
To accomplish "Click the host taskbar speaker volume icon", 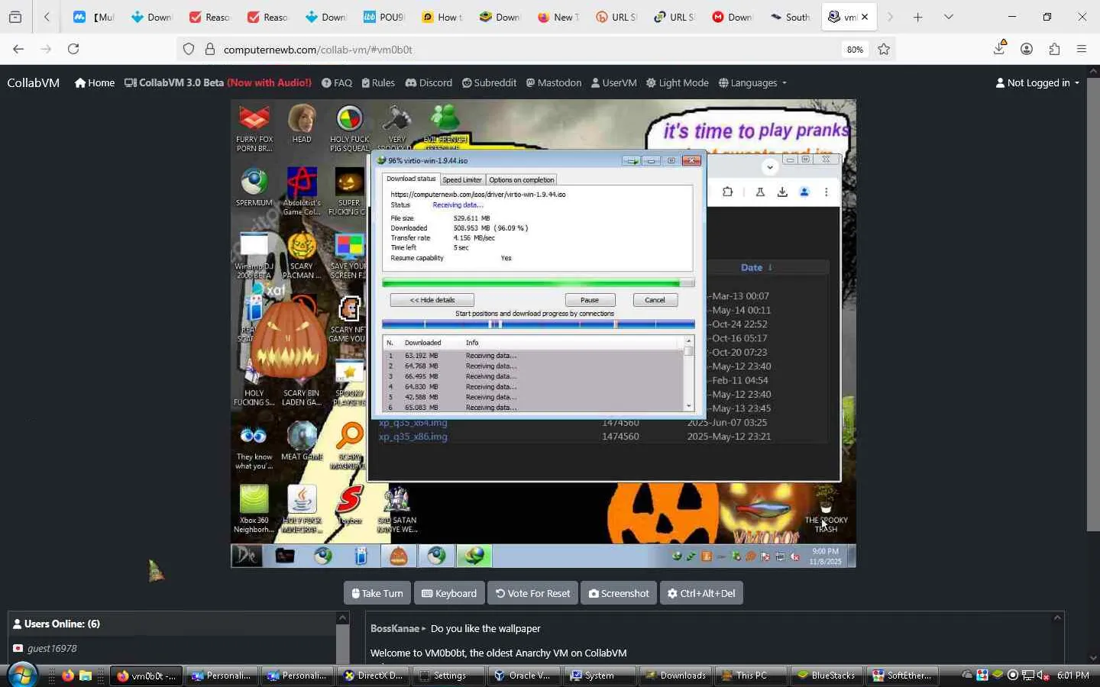I will (1043, 676).
